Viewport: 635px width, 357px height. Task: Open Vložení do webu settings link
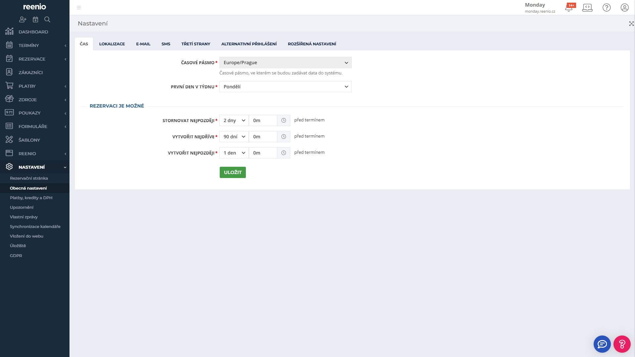pyautogui.click(x=26, y=236)
